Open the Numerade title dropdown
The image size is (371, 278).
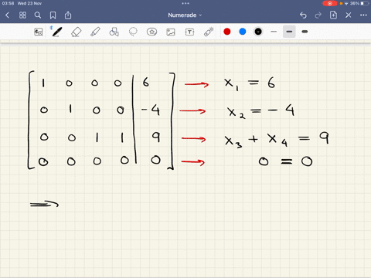tap(185, 15)
